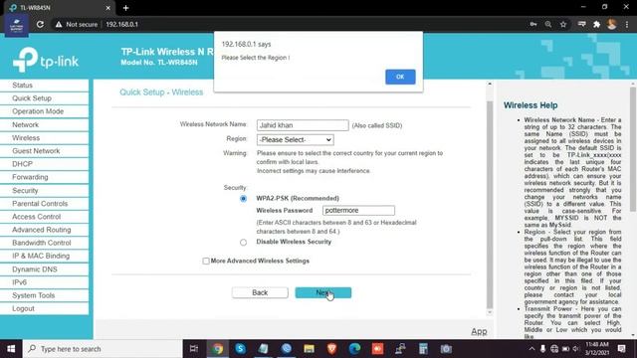637x358 pixels.
Task: Open Brave browser from the taskbar
Action: click(331, 349)
